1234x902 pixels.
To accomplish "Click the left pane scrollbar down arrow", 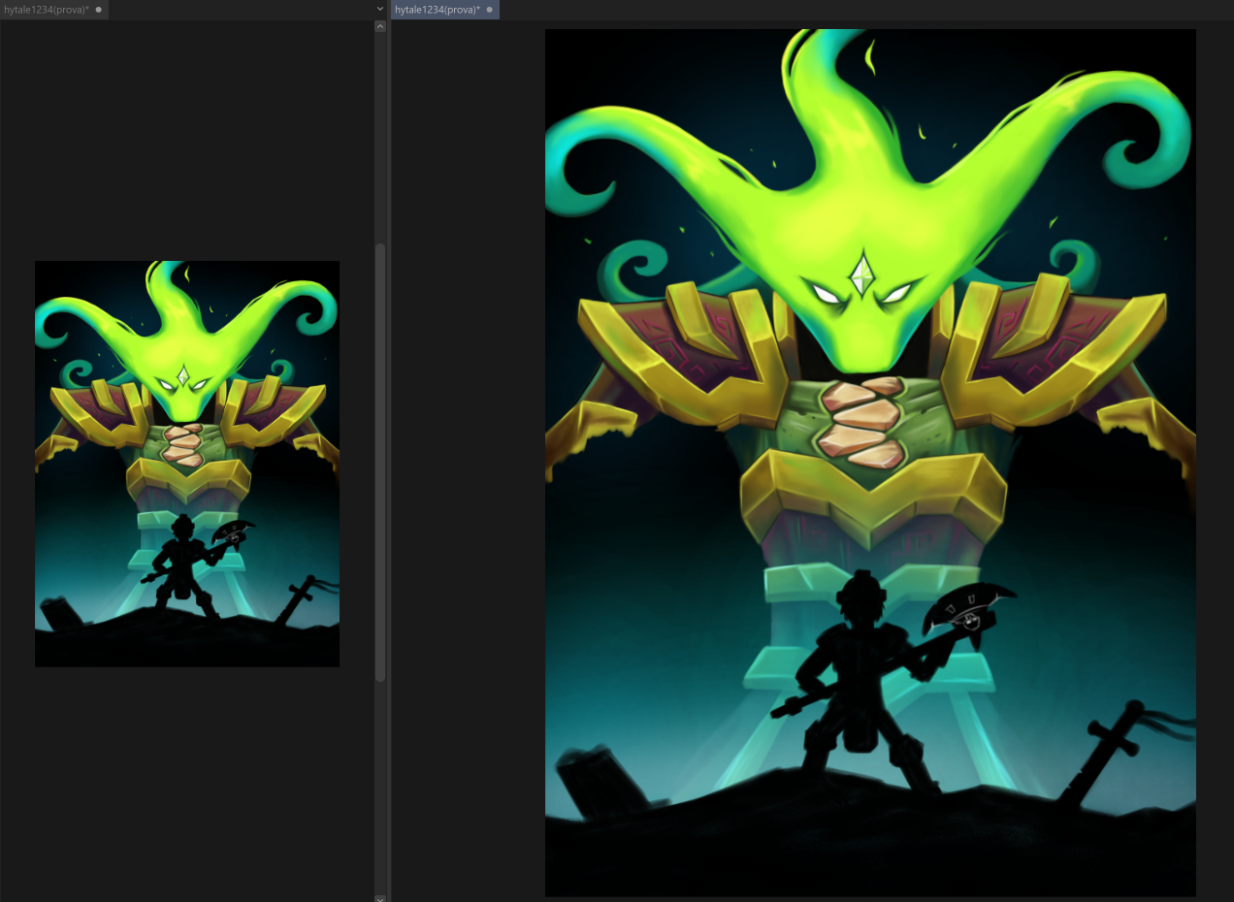I will tap(380, 898).
